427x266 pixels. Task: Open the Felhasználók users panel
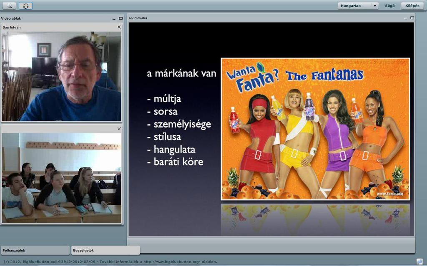click(x=35, y=250)
